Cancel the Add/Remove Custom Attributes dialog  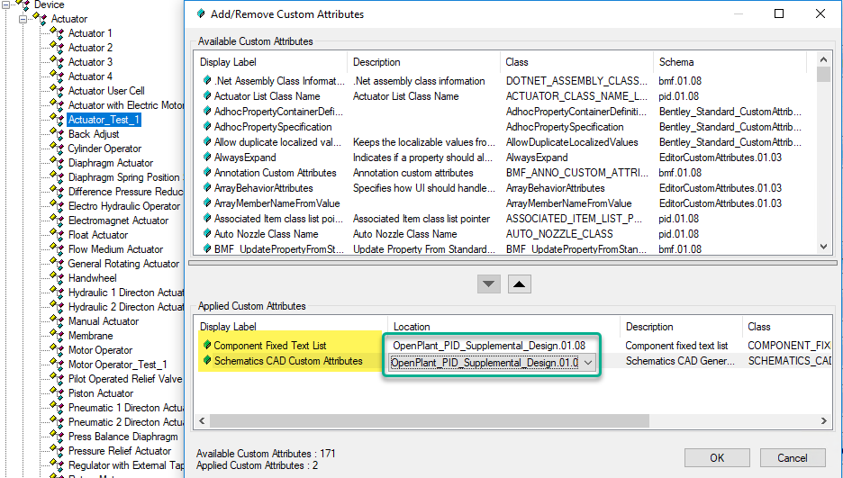[792, 457]
